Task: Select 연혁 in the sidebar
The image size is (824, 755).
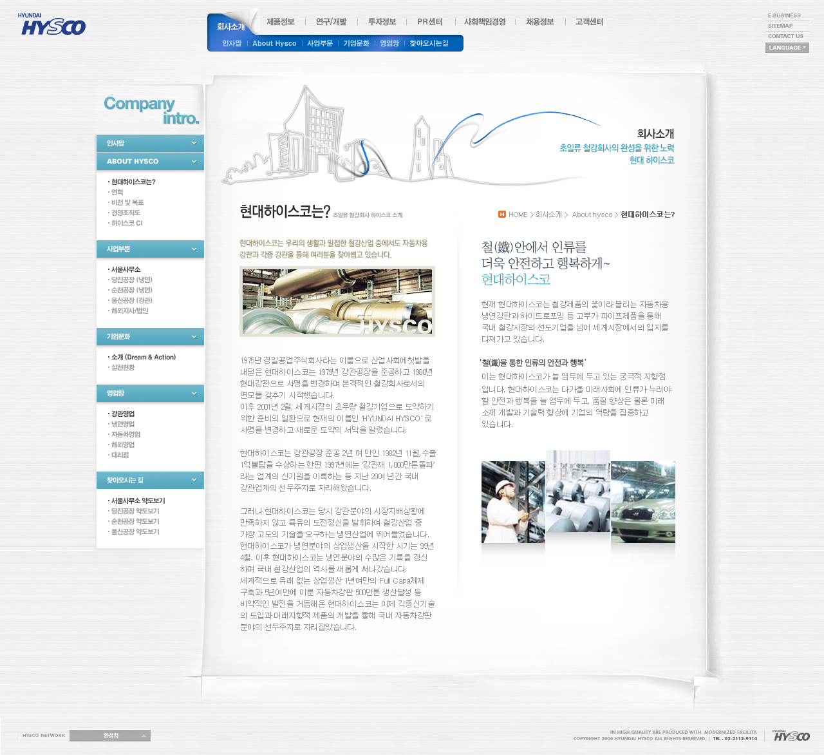Action: coord(117,192)
